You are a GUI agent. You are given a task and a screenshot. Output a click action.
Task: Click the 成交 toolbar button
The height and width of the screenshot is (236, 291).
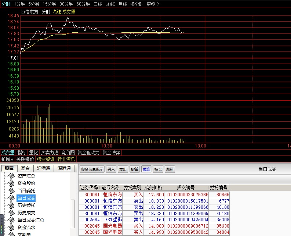click(146, 169)
